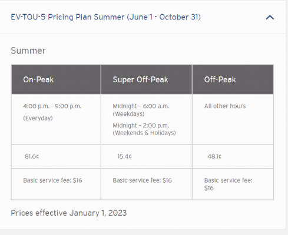Click the 4:00 p.m. - 9:00 p.m. text
Viewport: 288px width, 235px height.
pyautogui.click(x=52, y=106)
